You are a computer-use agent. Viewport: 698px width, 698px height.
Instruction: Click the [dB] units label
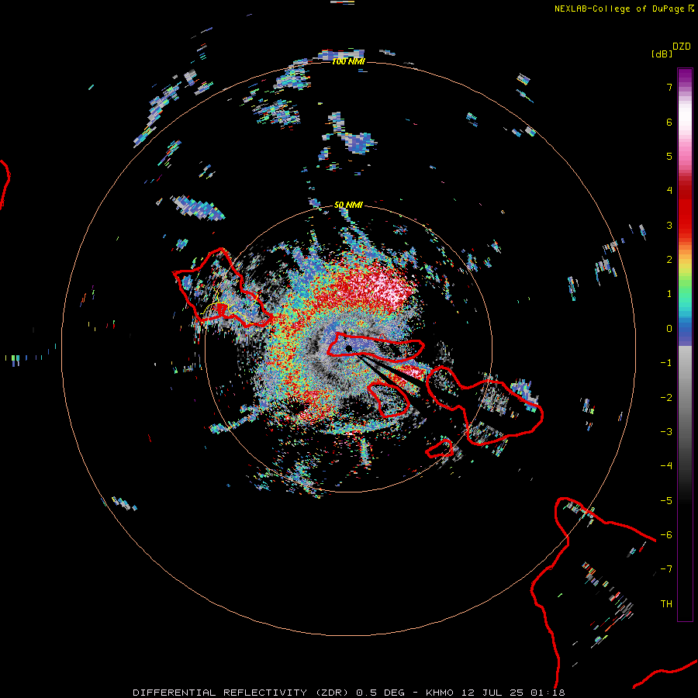[662, 54]
